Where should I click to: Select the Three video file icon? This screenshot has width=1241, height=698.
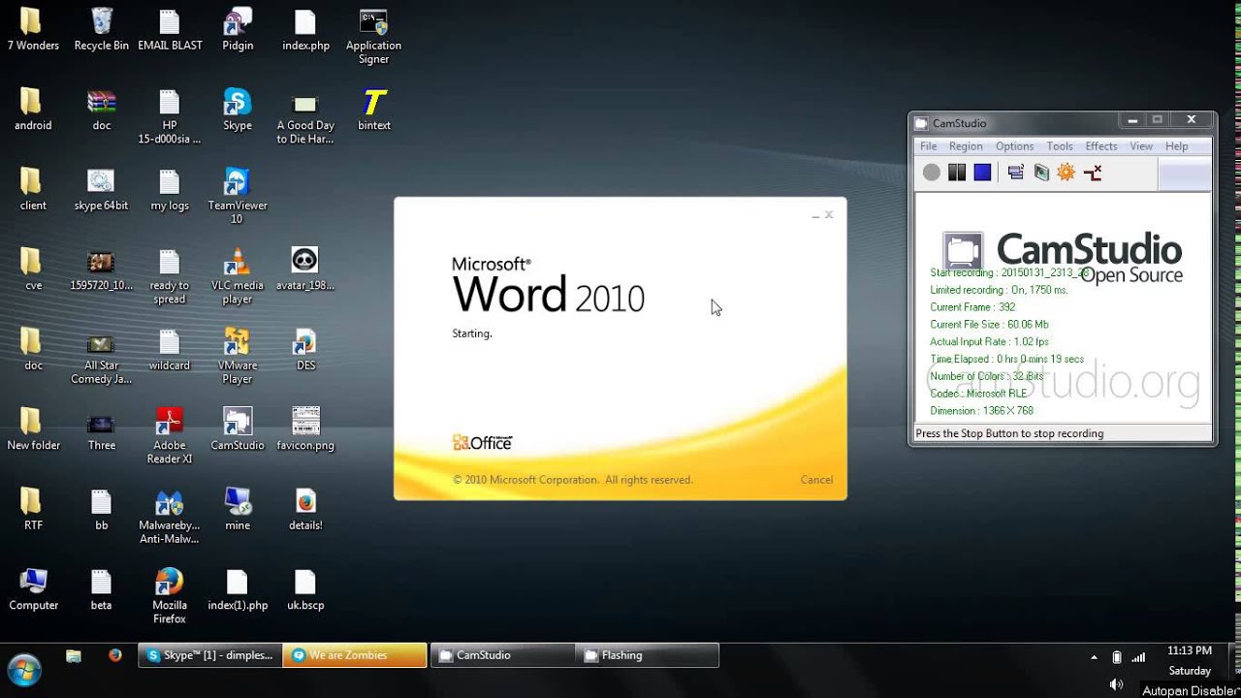(102, 429)
